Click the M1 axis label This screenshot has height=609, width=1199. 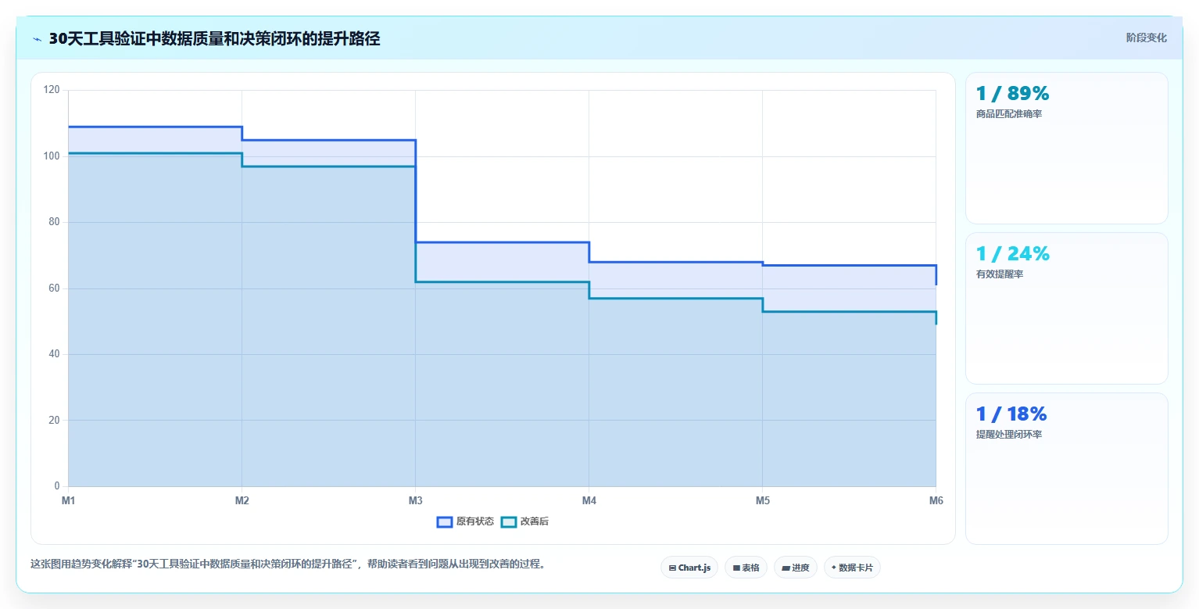[x=68, y=500]
